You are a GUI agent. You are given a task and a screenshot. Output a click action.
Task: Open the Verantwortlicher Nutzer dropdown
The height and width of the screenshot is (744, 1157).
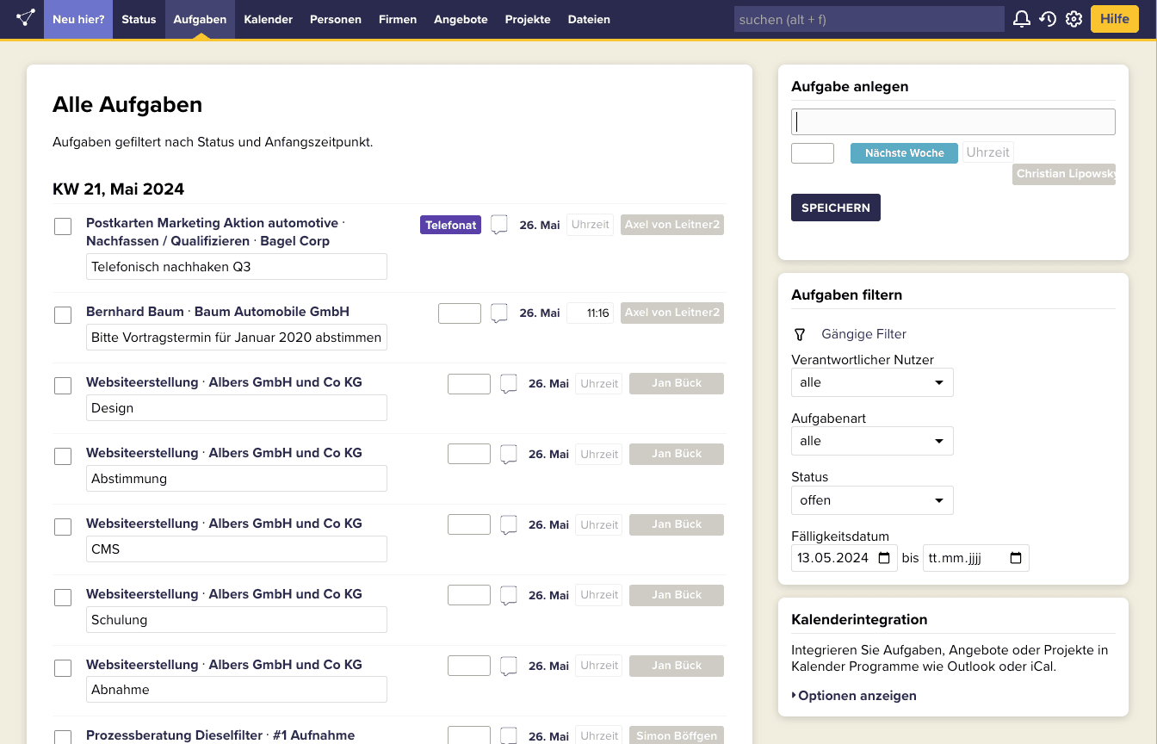pyautogui.click(x=871, y=382)
